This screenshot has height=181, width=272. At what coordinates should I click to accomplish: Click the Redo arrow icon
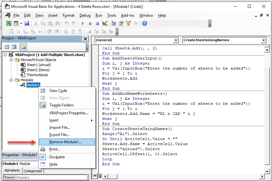(74, 23)
